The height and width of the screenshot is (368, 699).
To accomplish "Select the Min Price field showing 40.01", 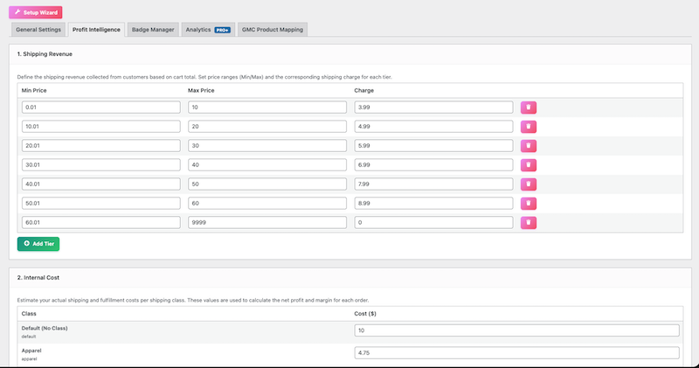I will [x=101, y=184].
